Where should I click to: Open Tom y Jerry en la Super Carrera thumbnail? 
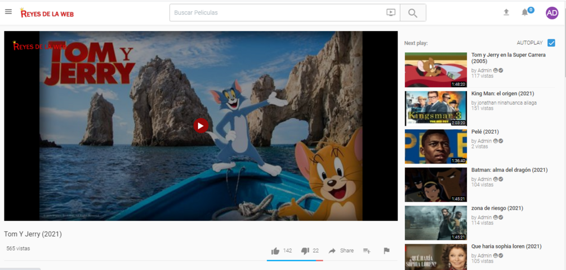coord(436,70)
